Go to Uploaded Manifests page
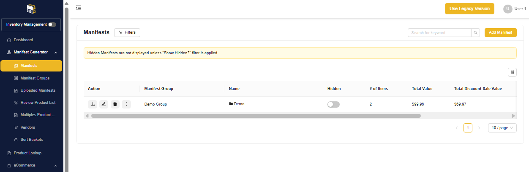 [x=38, y=90]
